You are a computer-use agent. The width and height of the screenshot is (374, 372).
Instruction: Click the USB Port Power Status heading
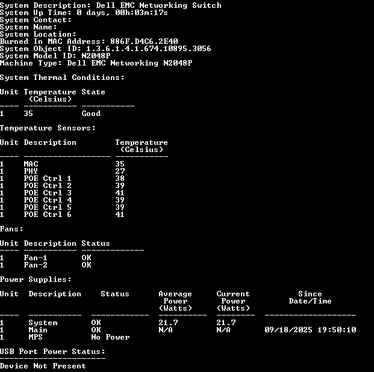pyautogui.click(x=52, y=352)
